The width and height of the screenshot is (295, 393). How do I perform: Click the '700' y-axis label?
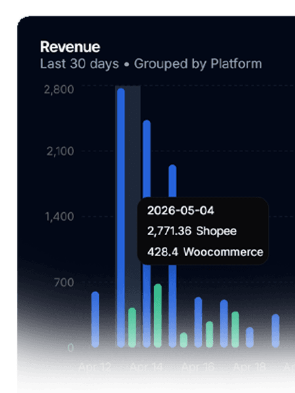(x=64, y=282)
